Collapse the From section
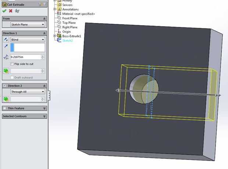228x169 pixels. (44, 19)
